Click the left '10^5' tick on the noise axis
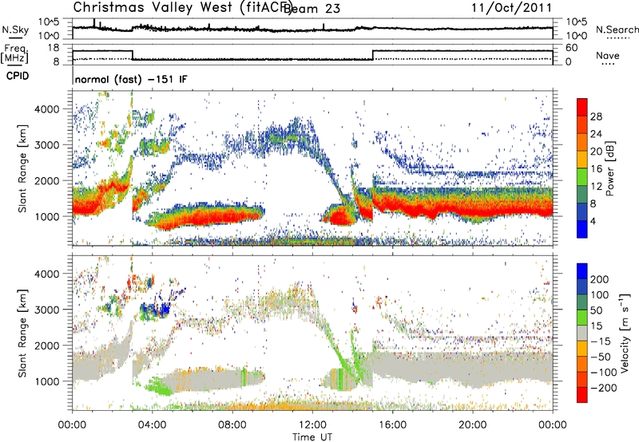639x442 pixels. (x=49, y=22)
